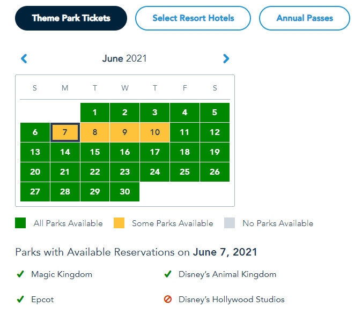Click the gray No Parks Available swatch
The width and height of the screenshot is (362, 322).
click(230, 223)
